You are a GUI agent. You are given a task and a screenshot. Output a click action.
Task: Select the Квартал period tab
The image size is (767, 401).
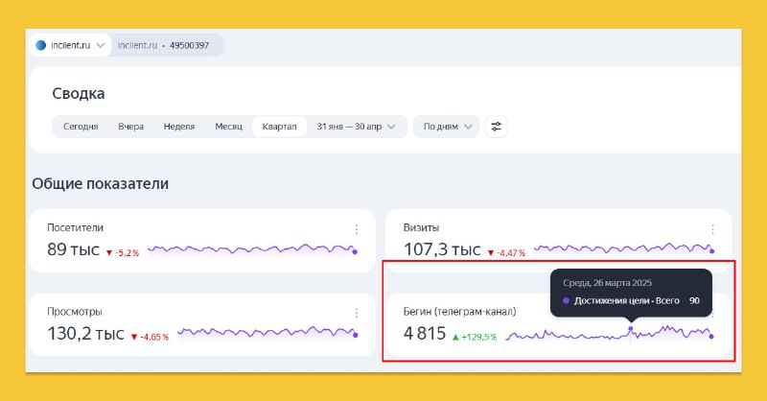pyautogui.click(x=279, y=127)
